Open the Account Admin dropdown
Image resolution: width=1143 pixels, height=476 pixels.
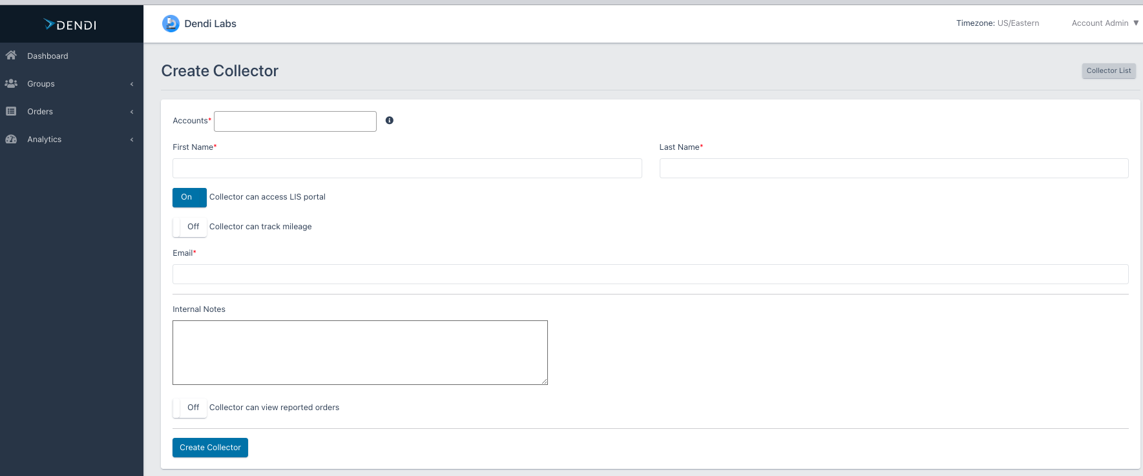point(1105,23)
